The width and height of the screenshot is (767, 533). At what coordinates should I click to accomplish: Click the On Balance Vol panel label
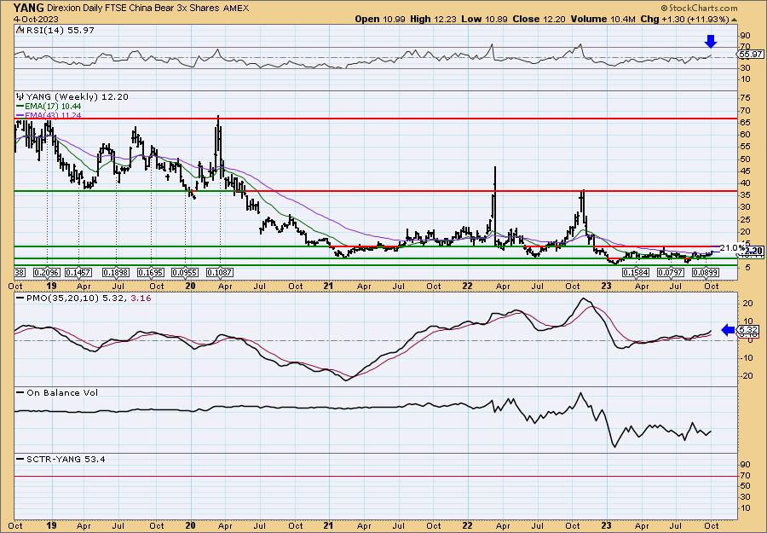[61, 392]
